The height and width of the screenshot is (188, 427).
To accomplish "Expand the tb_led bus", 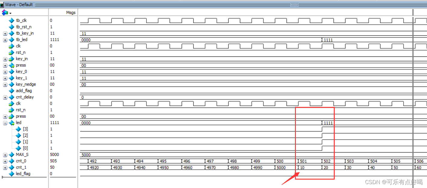I will (x=5, y=40).
